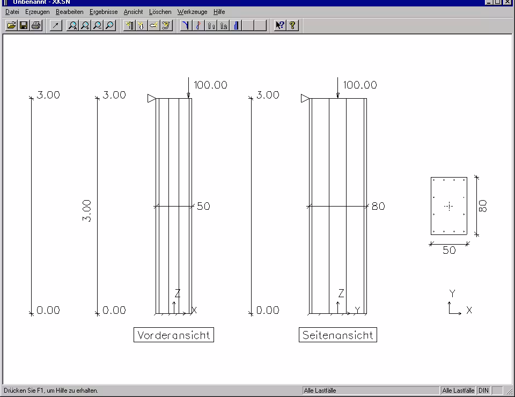The width and height of the screenshot is (515, 397).
Task: Click the Open file toolbar icon
Action: pyautogui.click(x=11, y=25)
